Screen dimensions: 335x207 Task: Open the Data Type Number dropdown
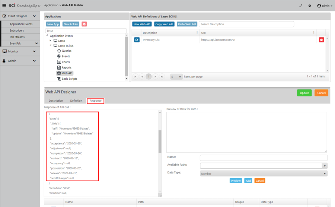click(x=264, y=173)
